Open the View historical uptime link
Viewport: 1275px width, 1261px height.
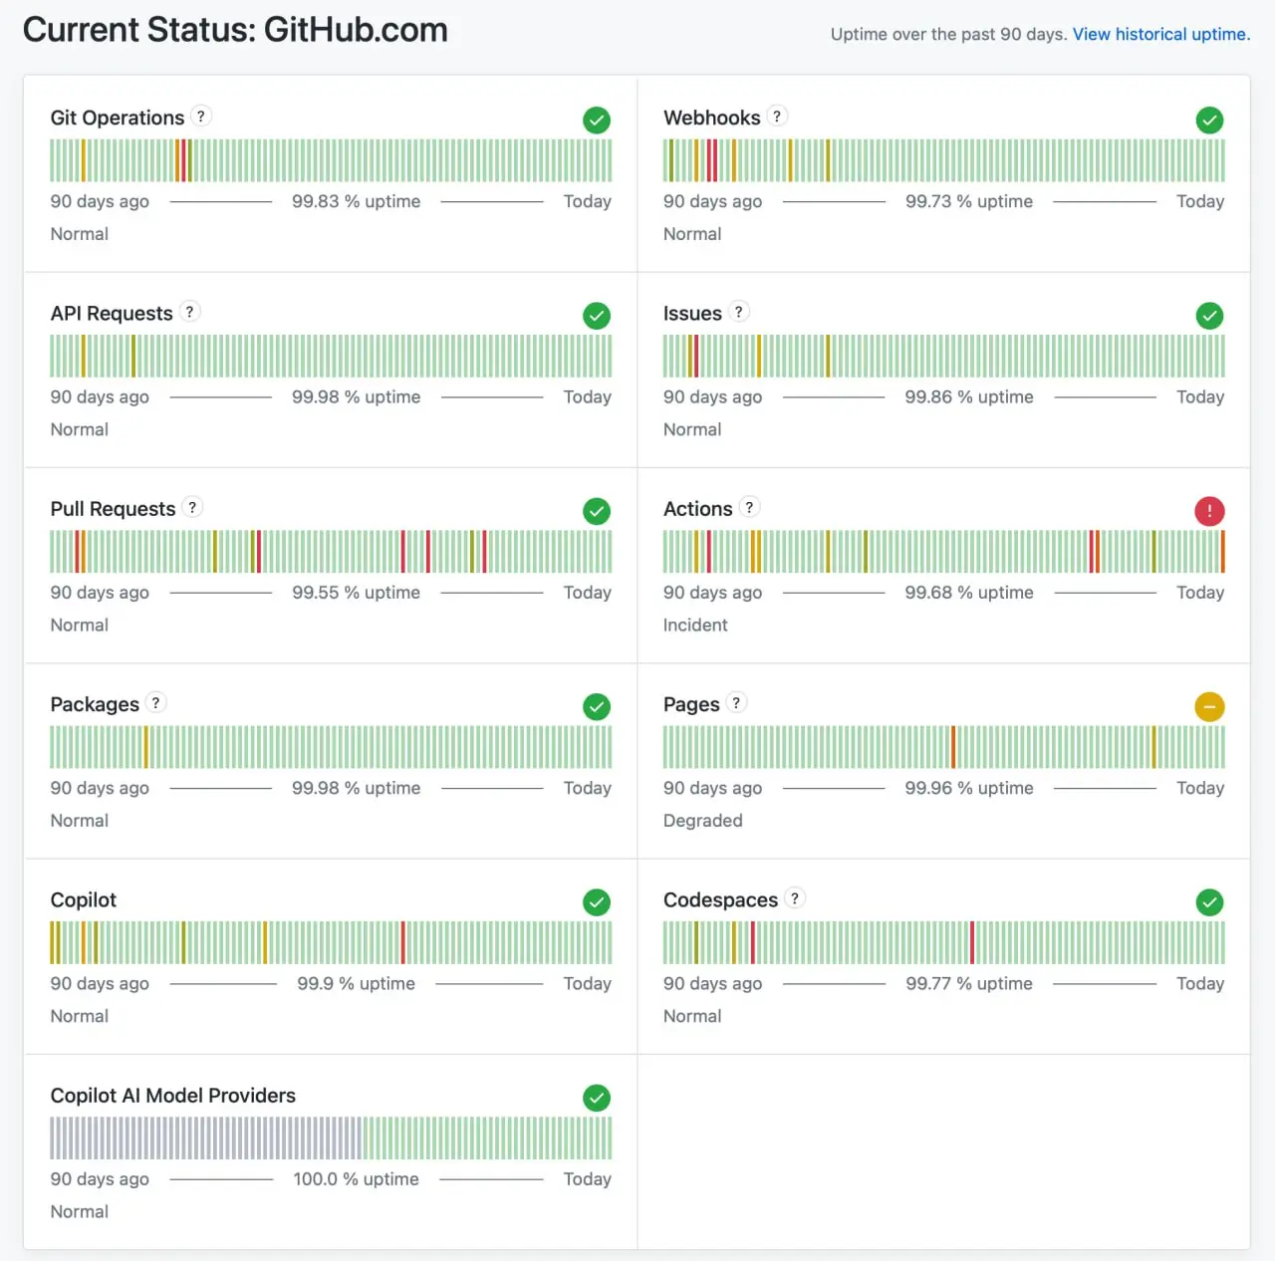click(1161, 34)
